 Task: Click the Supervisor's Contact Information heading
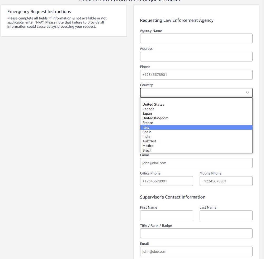tap(173, 197)
